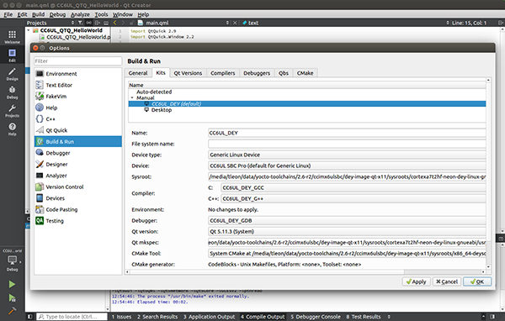This screenshot has width=505, height=321.
Task: Open CMake Tool combo box
Action: pos(347,254)
